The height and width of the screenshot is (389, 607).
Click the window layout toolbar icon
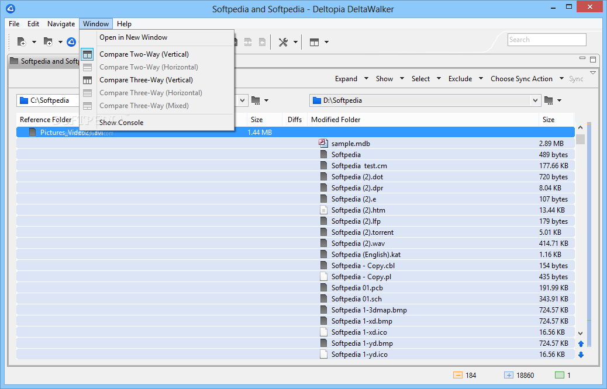(315, 42)
